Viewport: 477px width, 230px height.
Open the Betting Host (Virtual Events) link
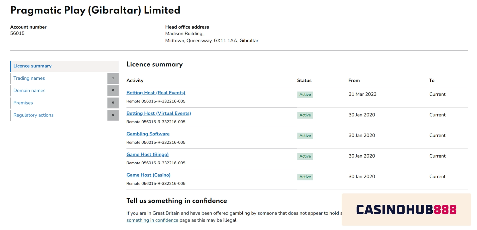pos(159,113)
